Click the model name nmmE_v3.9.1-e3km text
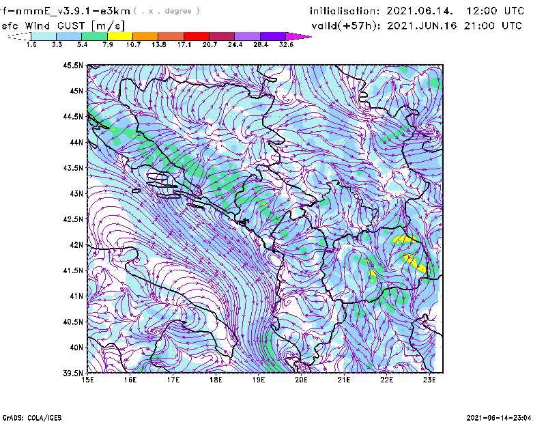The width and height of the screenshot is (546, 422). point(68,11)
